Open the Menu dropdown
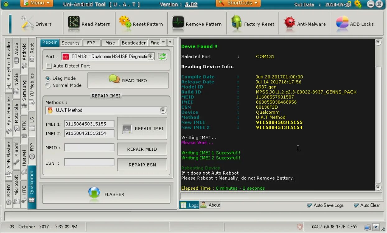The width and height of the screenshot is (387, 233). [37, 3]
